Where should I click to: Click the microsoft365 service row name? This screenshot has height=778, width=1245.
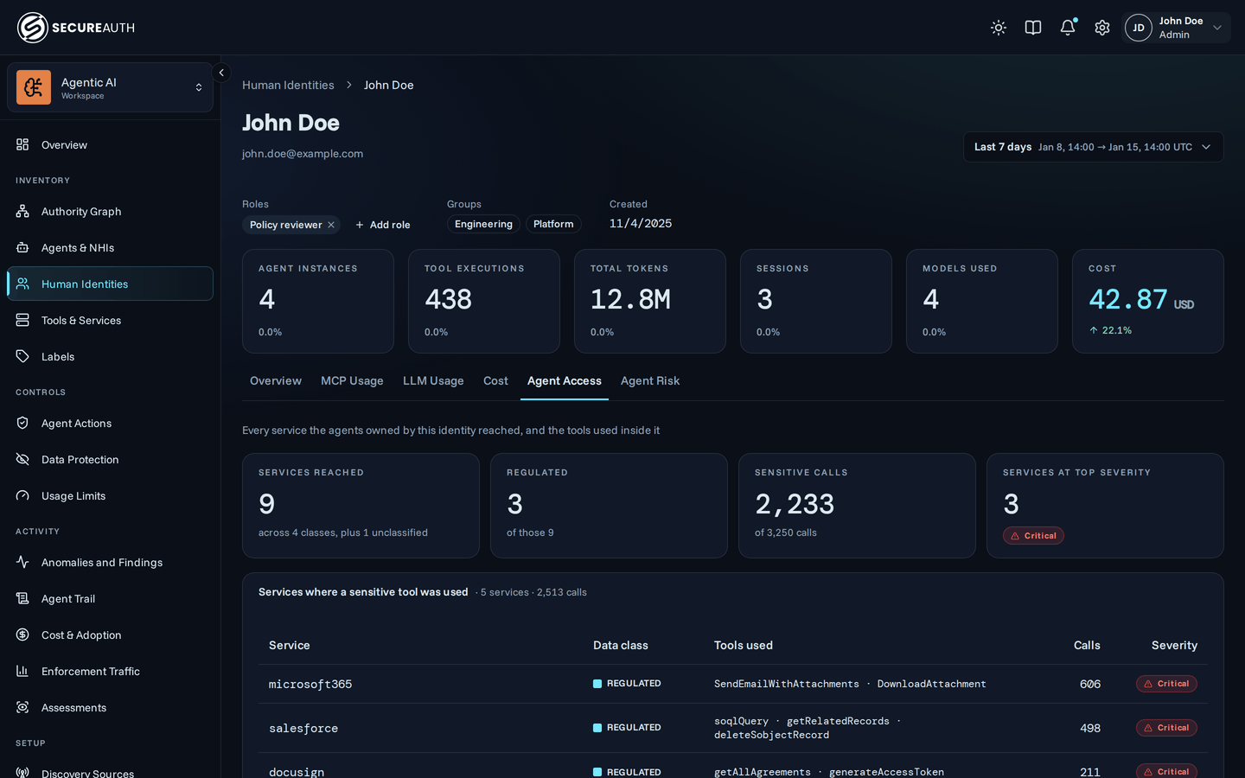[x=310, y=684]
